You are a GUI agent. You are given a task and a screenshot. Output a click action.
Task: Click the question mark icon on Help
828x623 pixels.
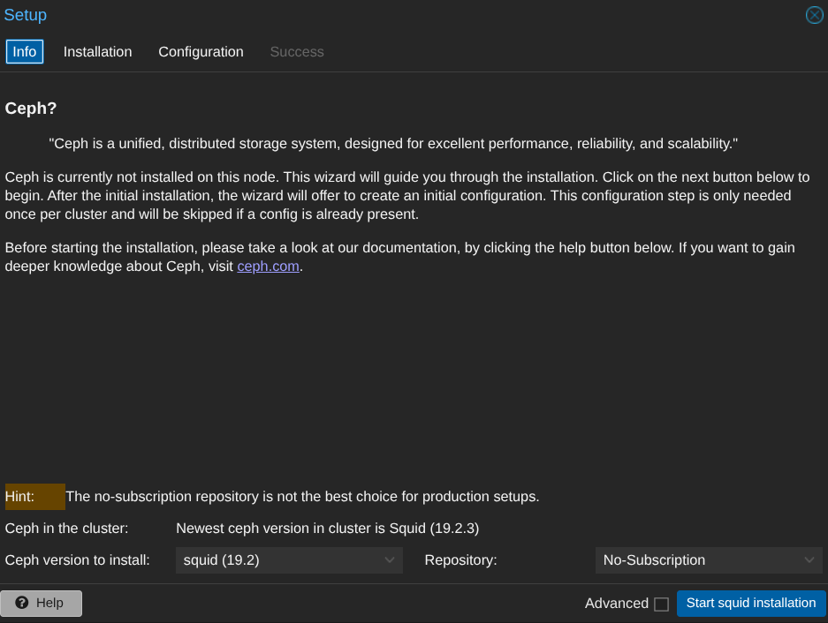22,604
